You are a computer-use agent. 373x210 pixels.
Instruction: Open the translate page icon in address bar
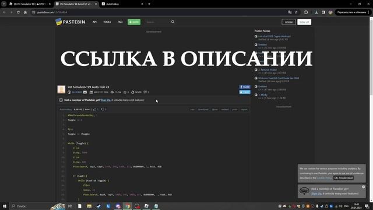click(x=290, y=12)
